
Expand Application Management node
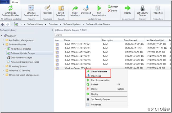pos(3,40)
